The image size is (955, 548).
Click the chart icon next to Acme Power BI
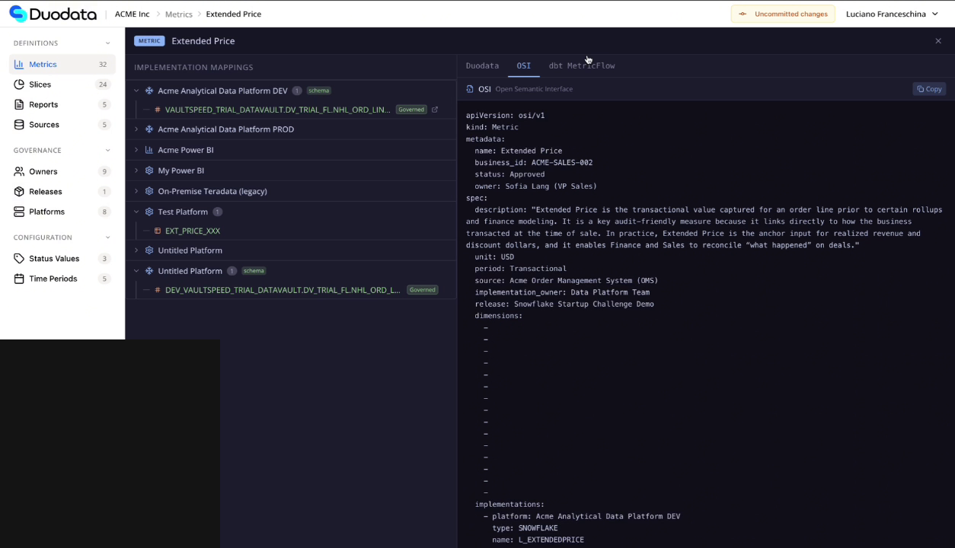click(x=149, y=150)
